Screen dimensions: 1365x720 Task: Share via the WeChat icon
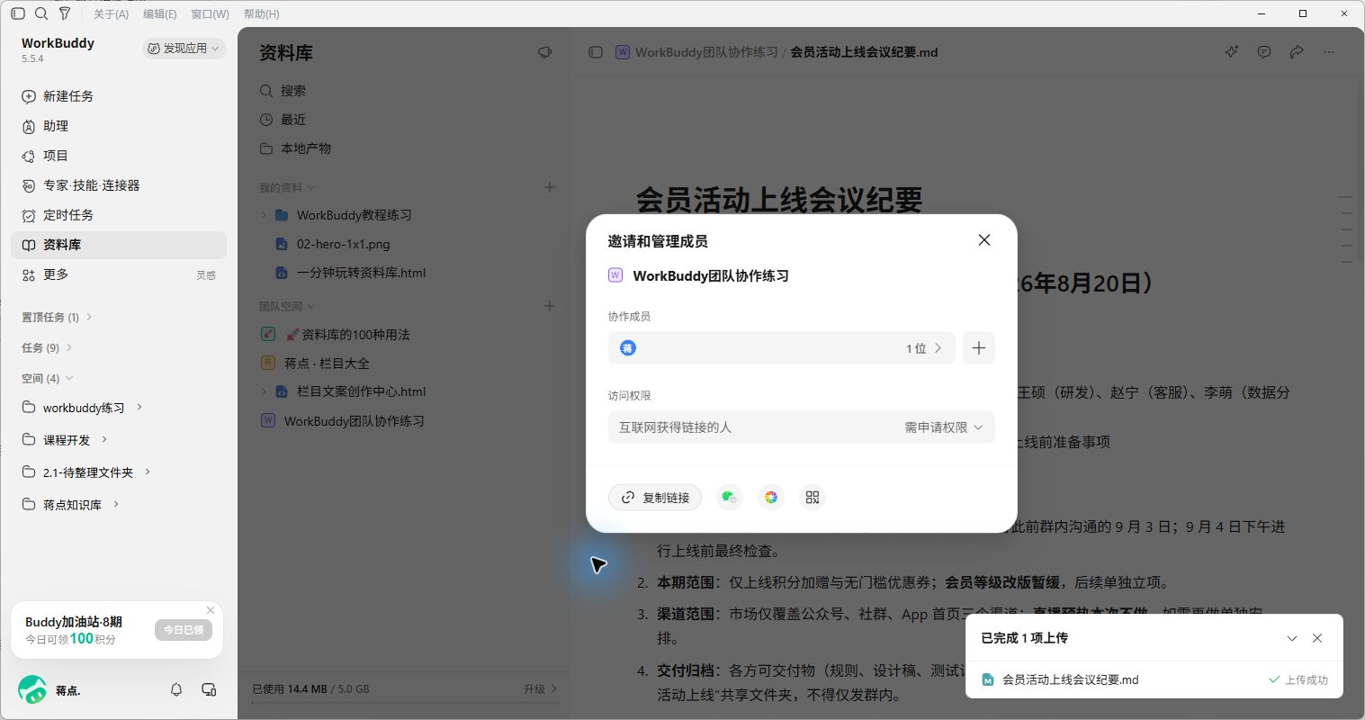(x=729, y=498)
